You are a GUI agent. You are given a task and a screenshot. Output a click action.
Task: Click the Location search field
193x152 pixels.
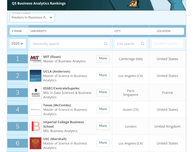click(x=167, y=44)
